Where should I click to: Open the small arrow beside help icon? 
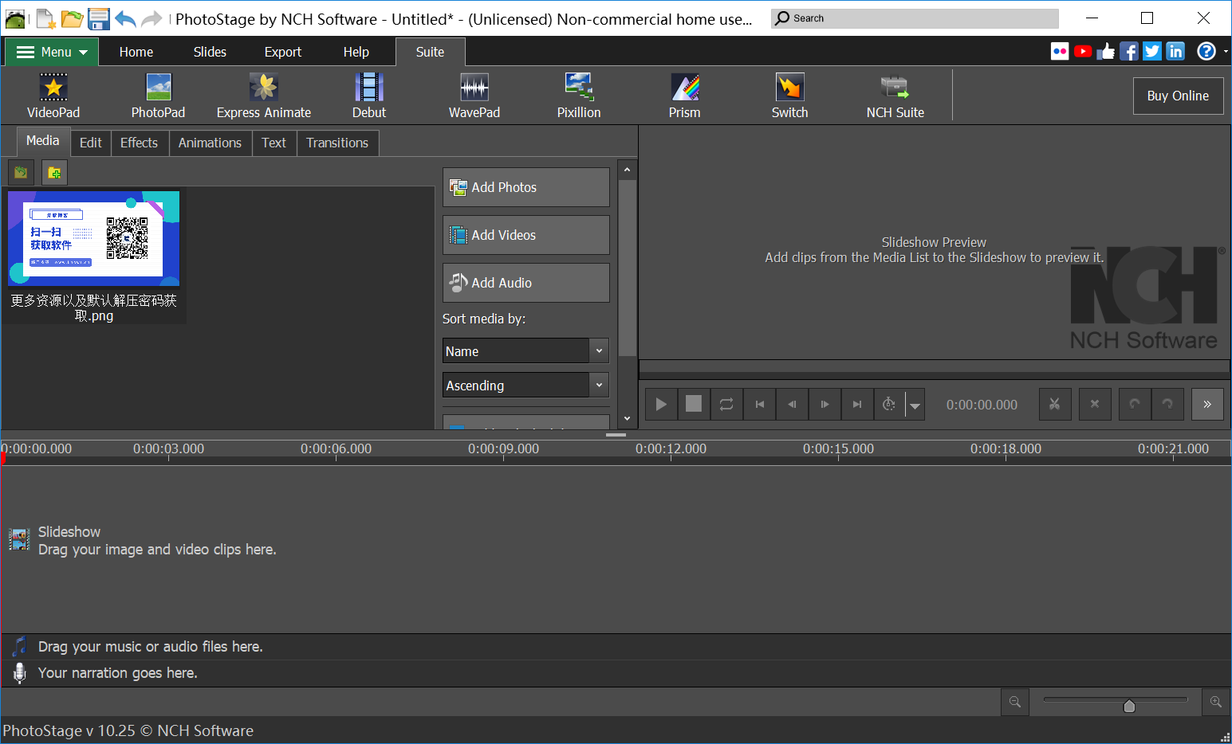(1226, 52)
